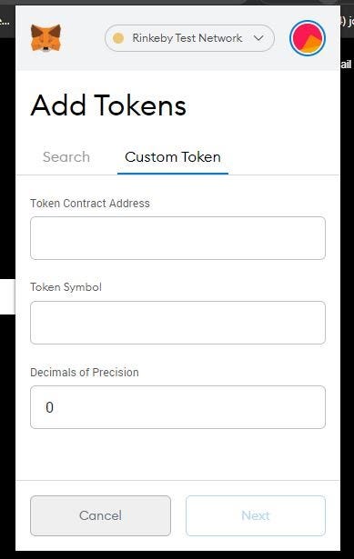Screen dimensions: 354x559
Task: Click the Next button
Action: [256, 515]
